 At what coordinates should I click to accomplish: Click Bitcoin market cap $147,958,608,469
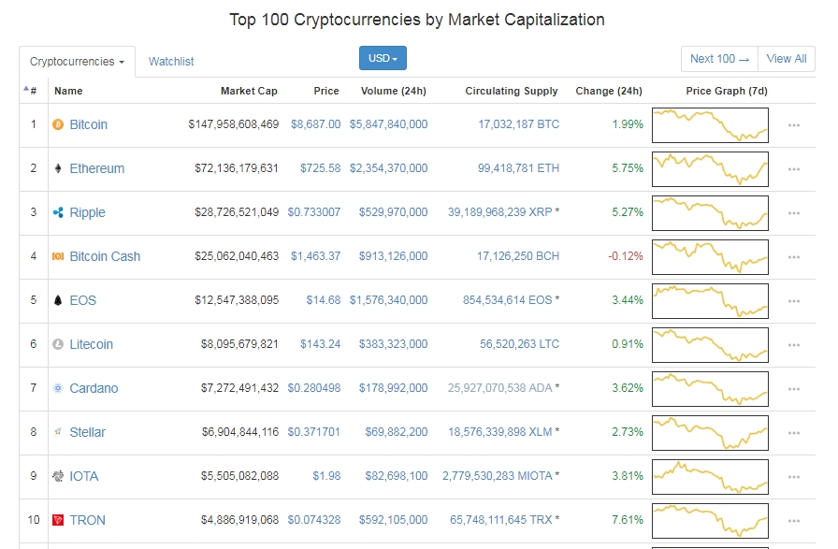[234, 124]
